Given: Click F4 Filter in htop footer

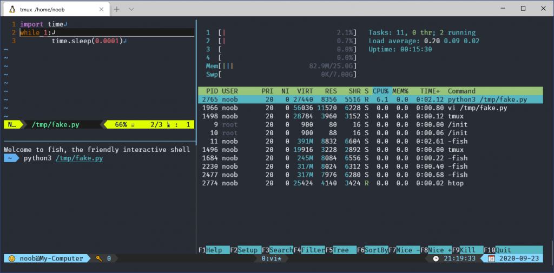Looking at the screenshot, I should (309, 250).
